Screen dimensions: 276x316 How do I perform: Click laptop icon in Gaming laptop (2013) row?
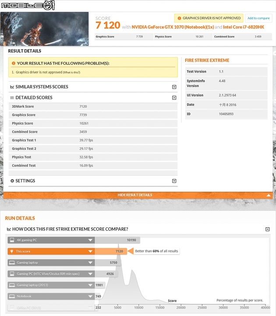[12, 285]
